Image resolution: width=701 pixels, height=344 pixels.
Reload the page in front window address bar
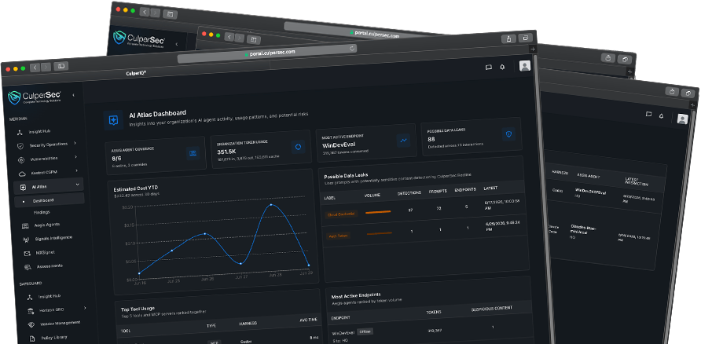pyautogui.click(x=352, y=48)
